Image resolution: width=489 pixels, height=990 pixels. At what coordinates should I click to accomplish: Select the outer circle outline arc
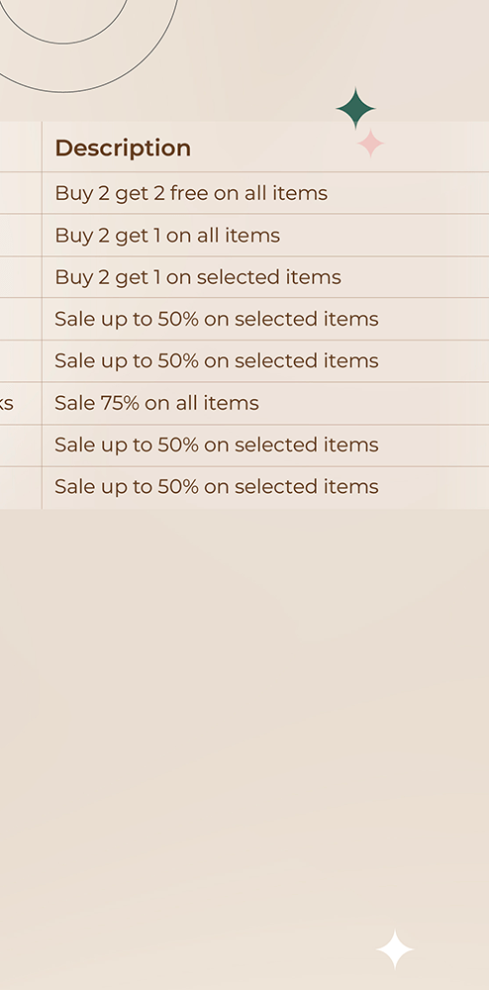88,47
